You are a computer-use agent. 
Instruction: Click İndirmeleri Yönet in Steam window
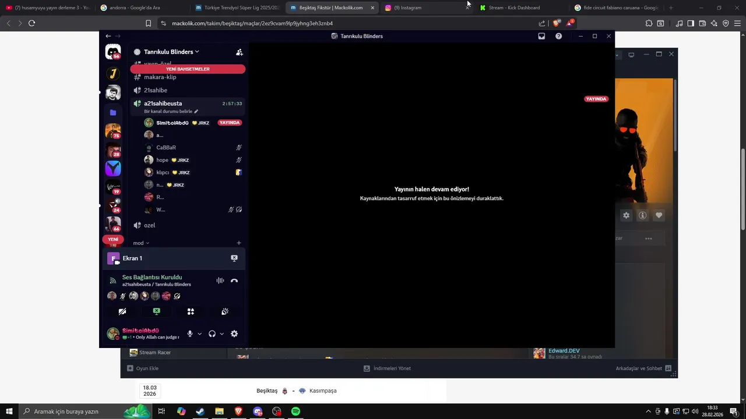[x=387, y=368]
